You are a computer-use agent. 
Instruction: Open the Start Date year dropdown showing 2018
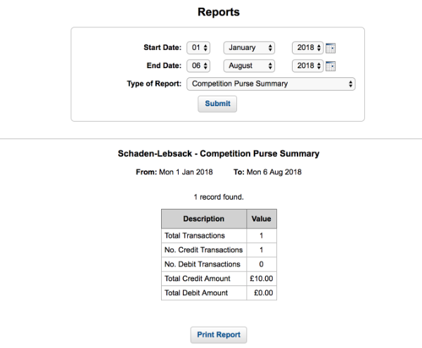[307, 48]
